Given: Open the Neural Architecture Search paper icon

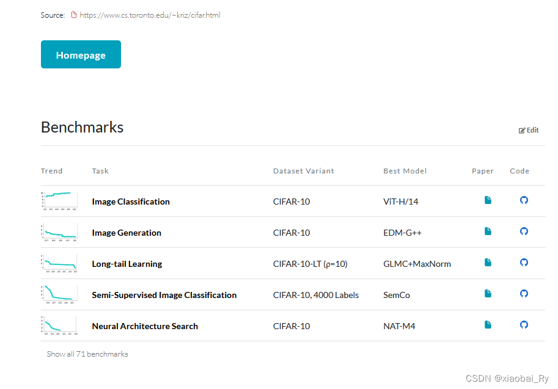Looking at the screenshot, I should pyautogui.click(x=488, y=325).
